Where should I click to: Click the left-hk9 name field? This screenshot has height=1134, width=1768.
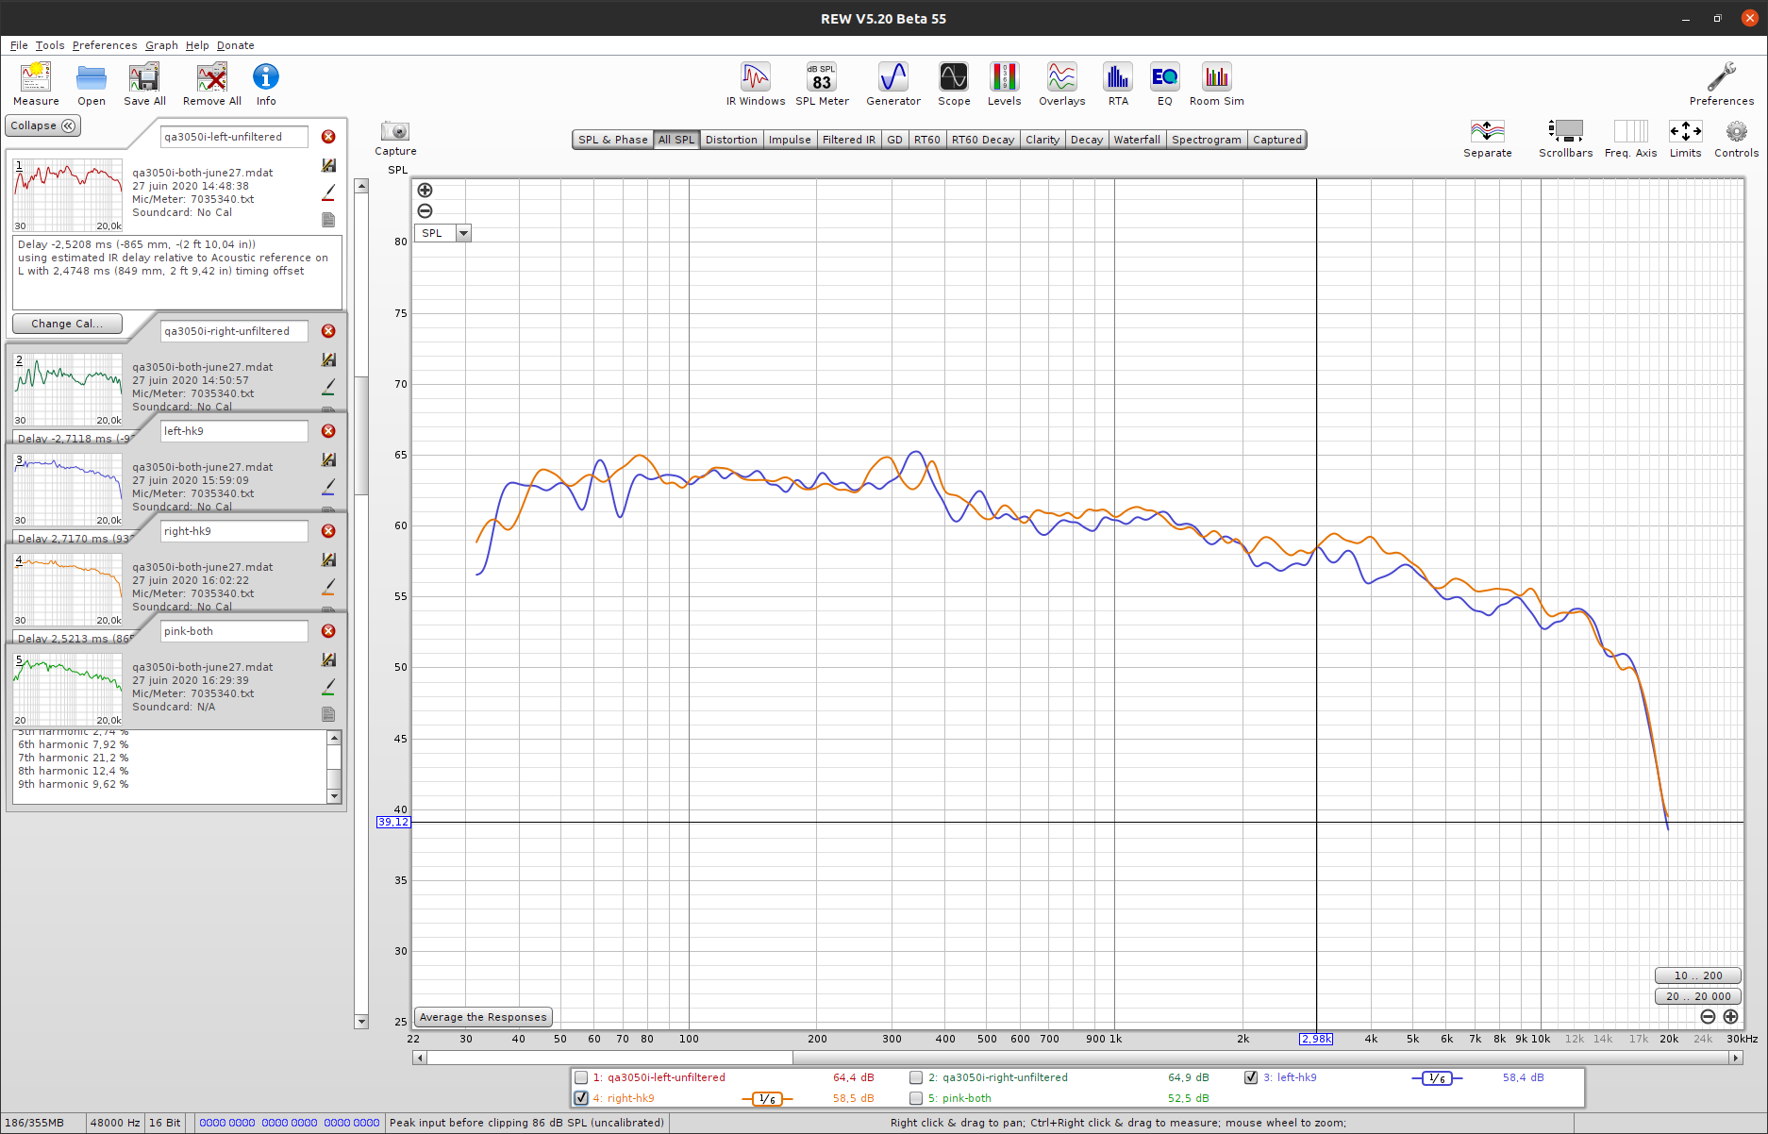(234, 431)
